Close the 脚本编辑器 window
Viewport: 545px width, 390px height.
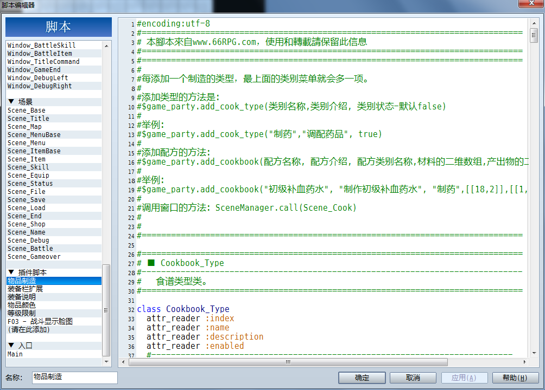click(531, 3)
